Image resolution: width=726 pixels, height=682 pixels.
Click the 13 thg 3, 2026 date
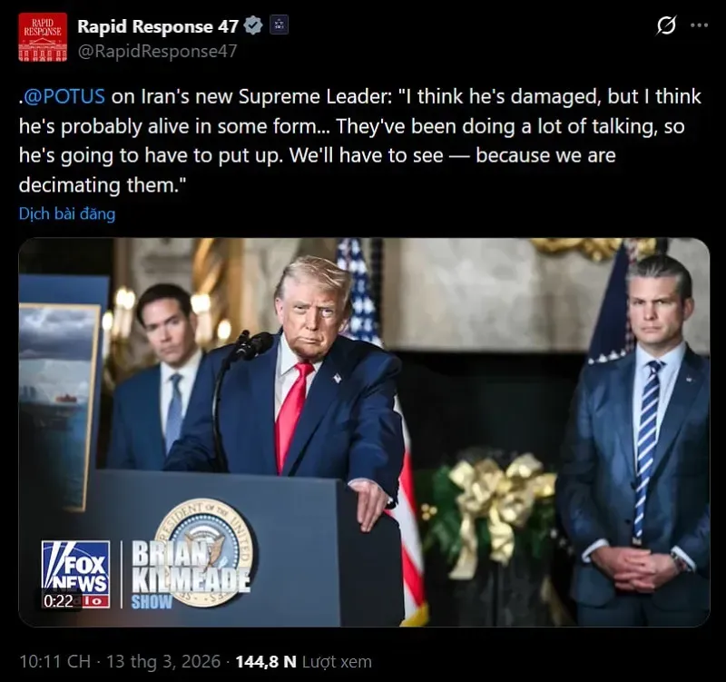[163, 661]
